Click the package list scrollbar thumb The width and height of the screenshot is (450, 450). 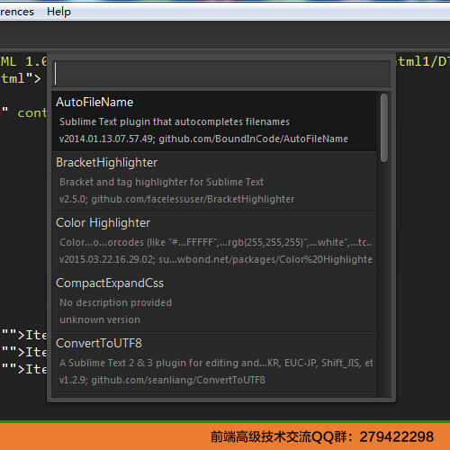(x=383, y=128)
